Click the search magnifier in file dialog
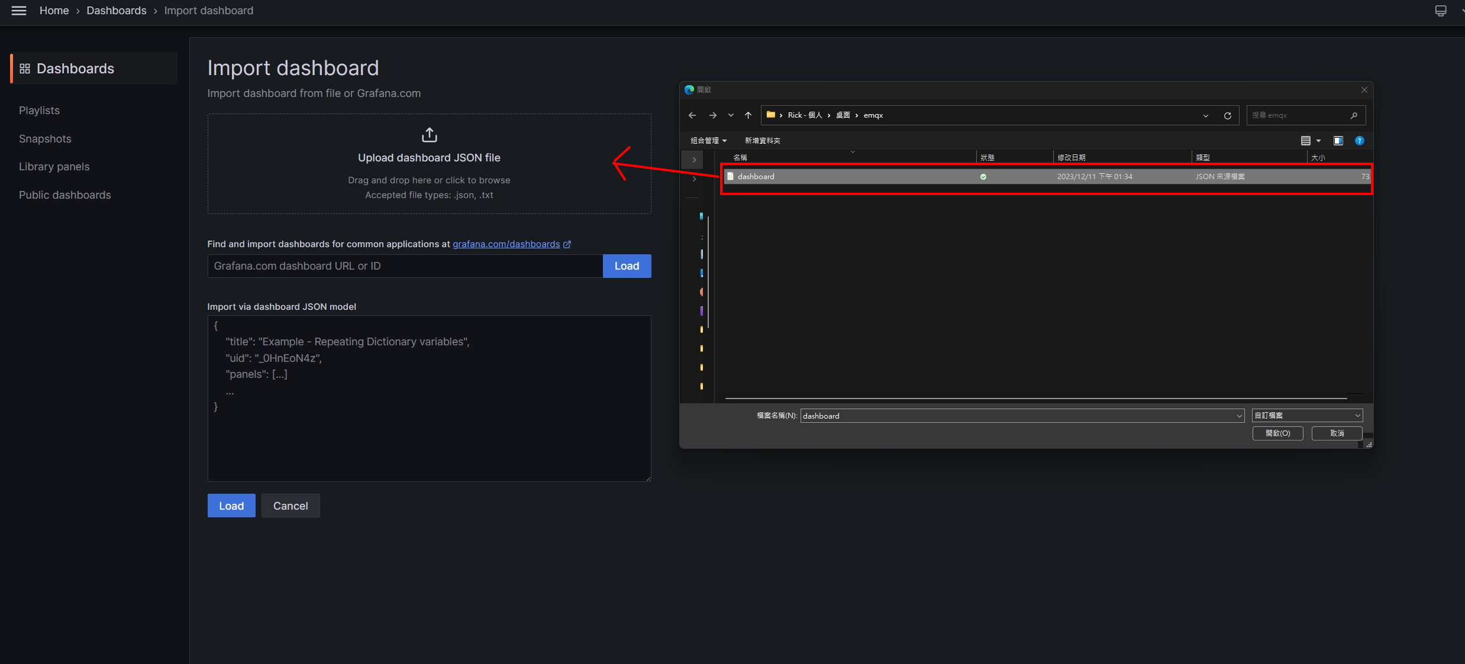The width and height of the screenshot is (1465, 664). (x=1354, y=115)
